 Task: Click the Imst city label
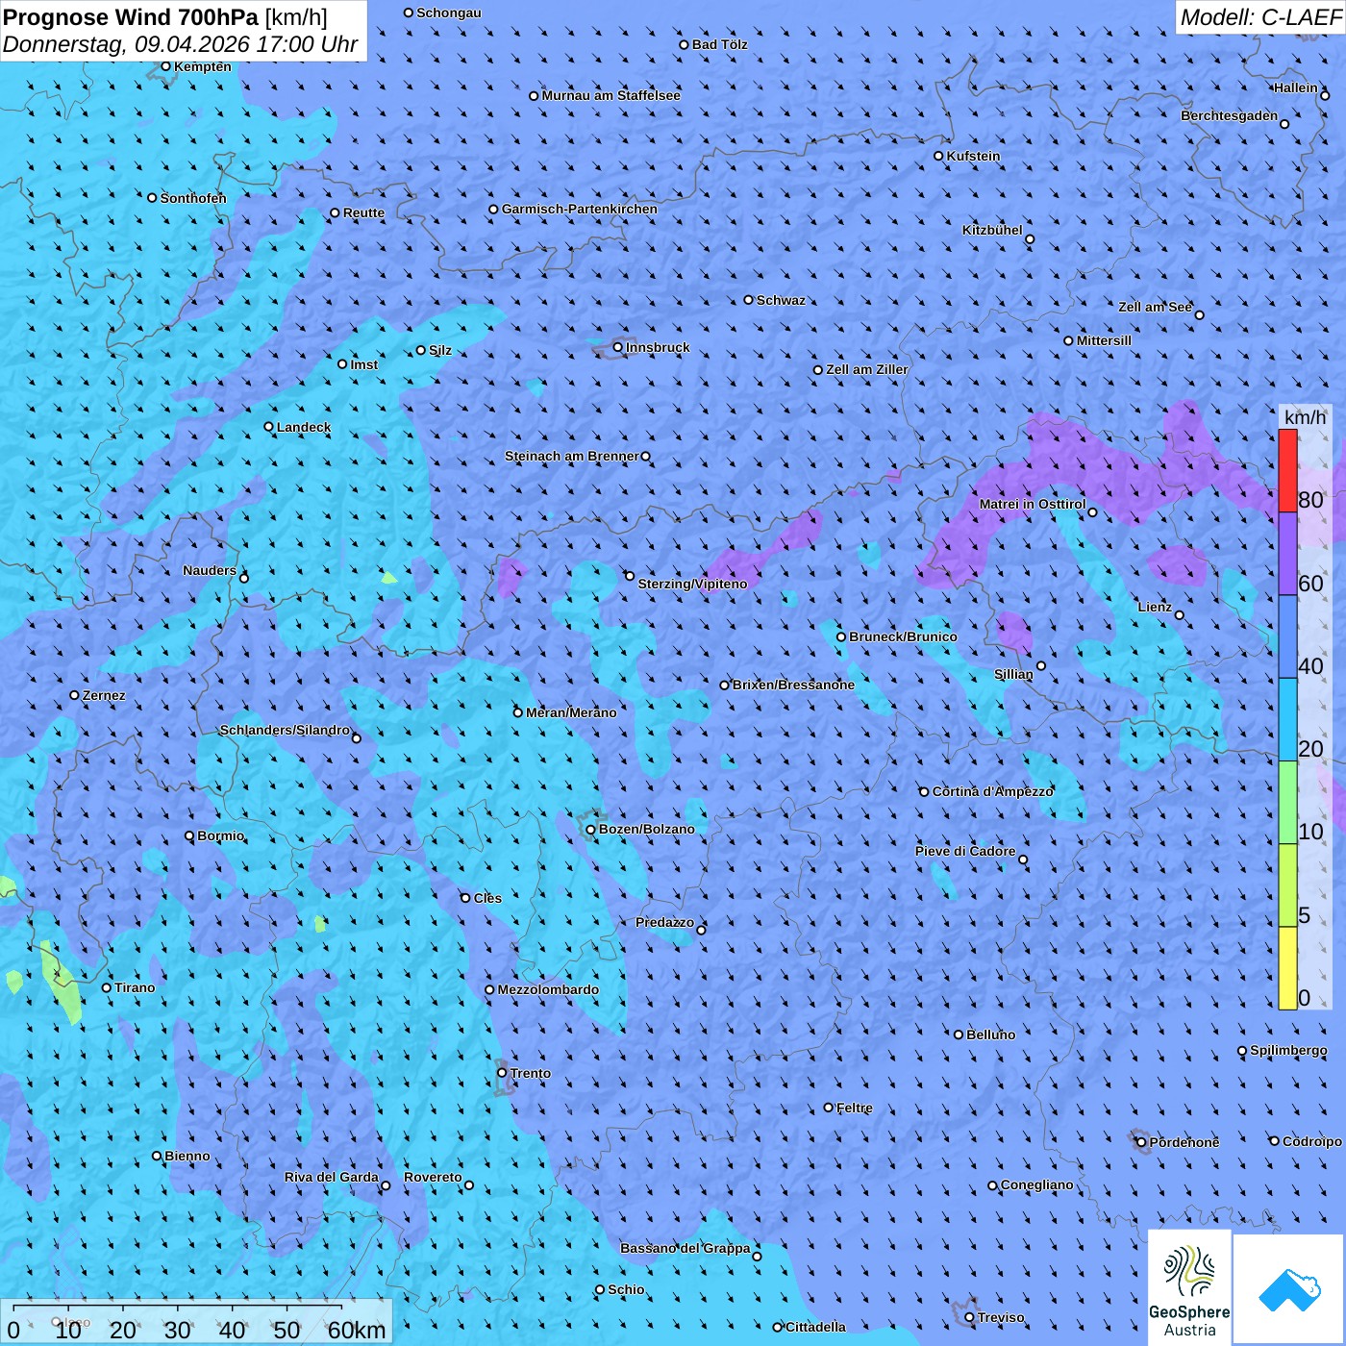click(x=364, y=364)
